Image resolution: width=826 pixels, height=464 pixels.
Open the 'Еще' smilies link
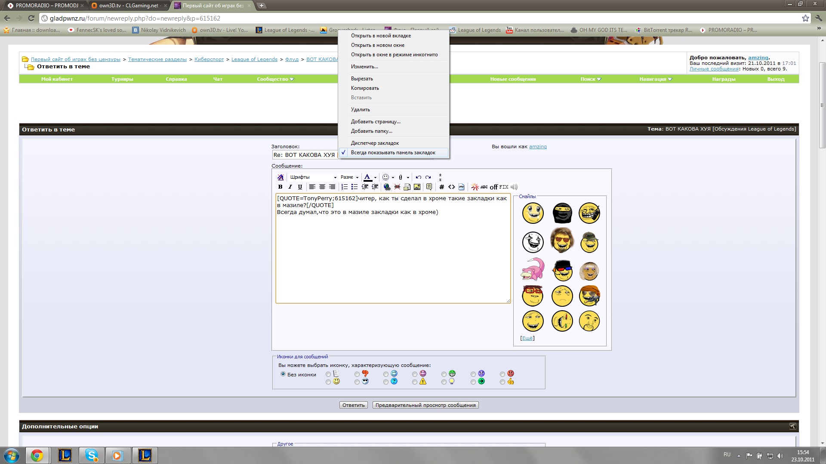click(x=527, y=338)
